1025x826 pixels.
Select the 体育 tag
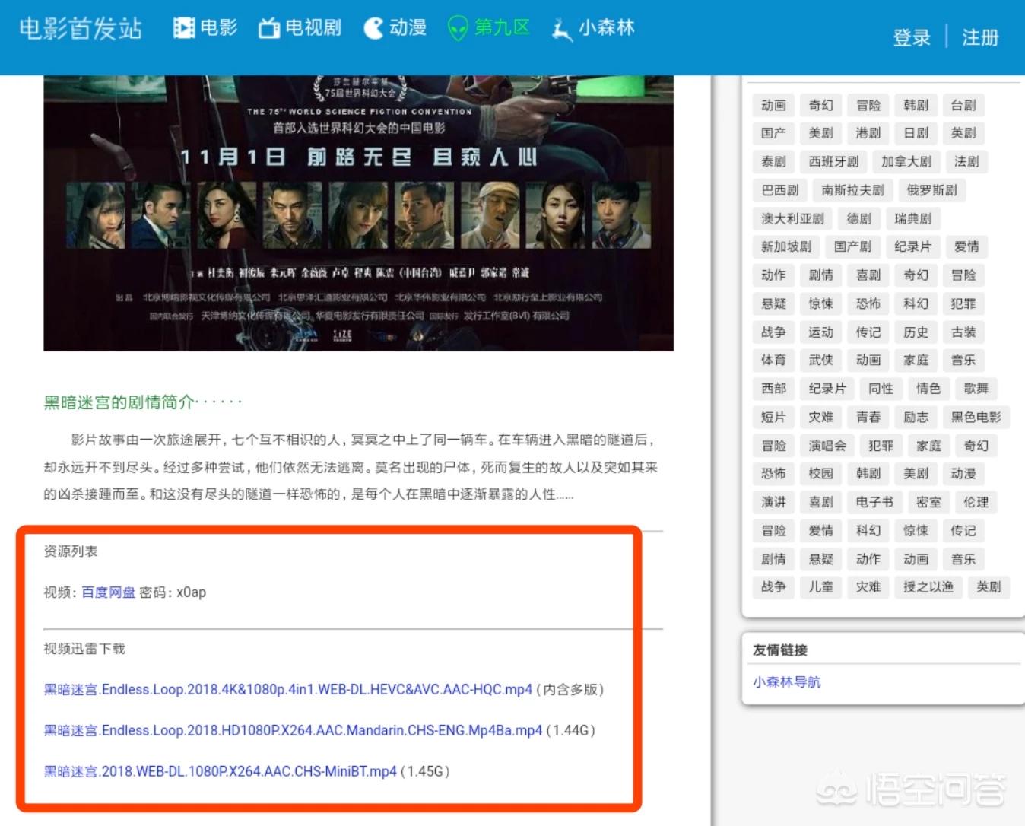pos(773,360)
